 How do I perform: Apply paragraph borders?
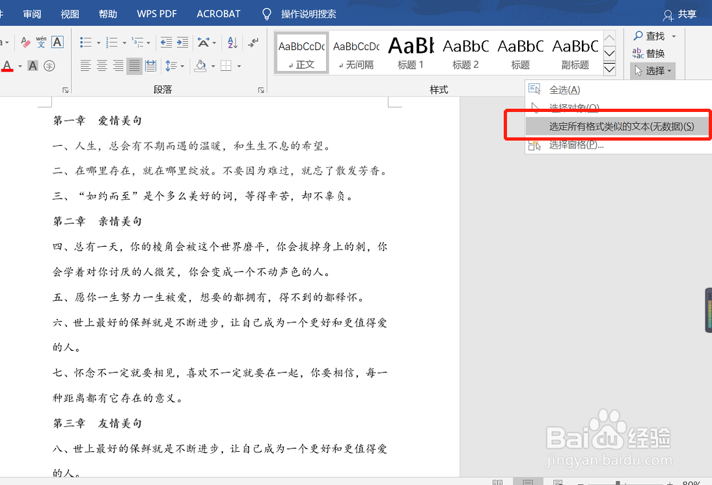tap(226, 66)
